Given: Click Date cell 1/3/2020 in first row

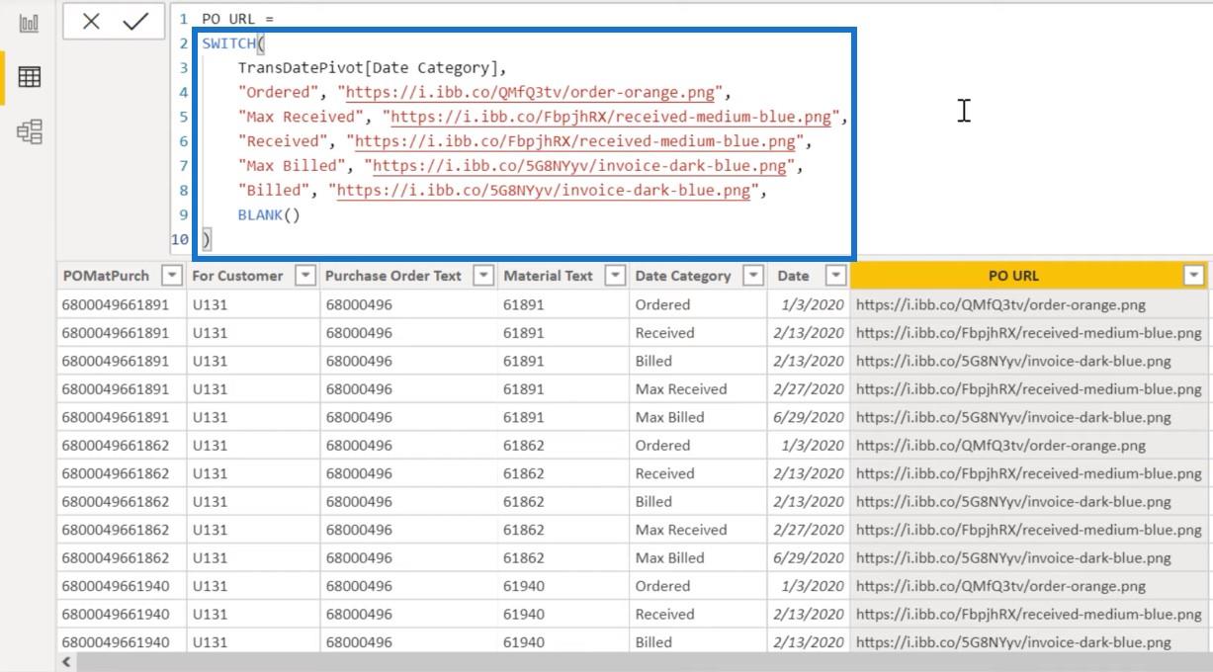Looking at the screenshot, I should pyautogui.click(x=807, y=304).
